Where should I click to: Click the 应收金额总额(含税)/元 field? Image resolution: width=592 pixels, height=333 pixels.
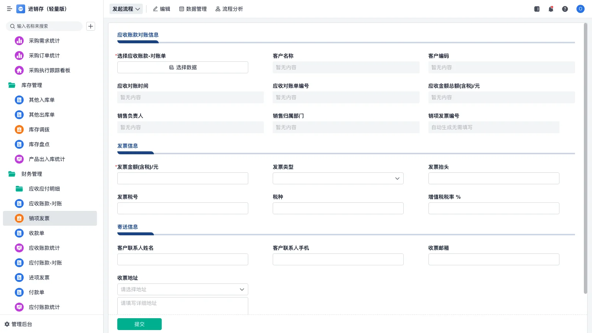tap(502, 97)
